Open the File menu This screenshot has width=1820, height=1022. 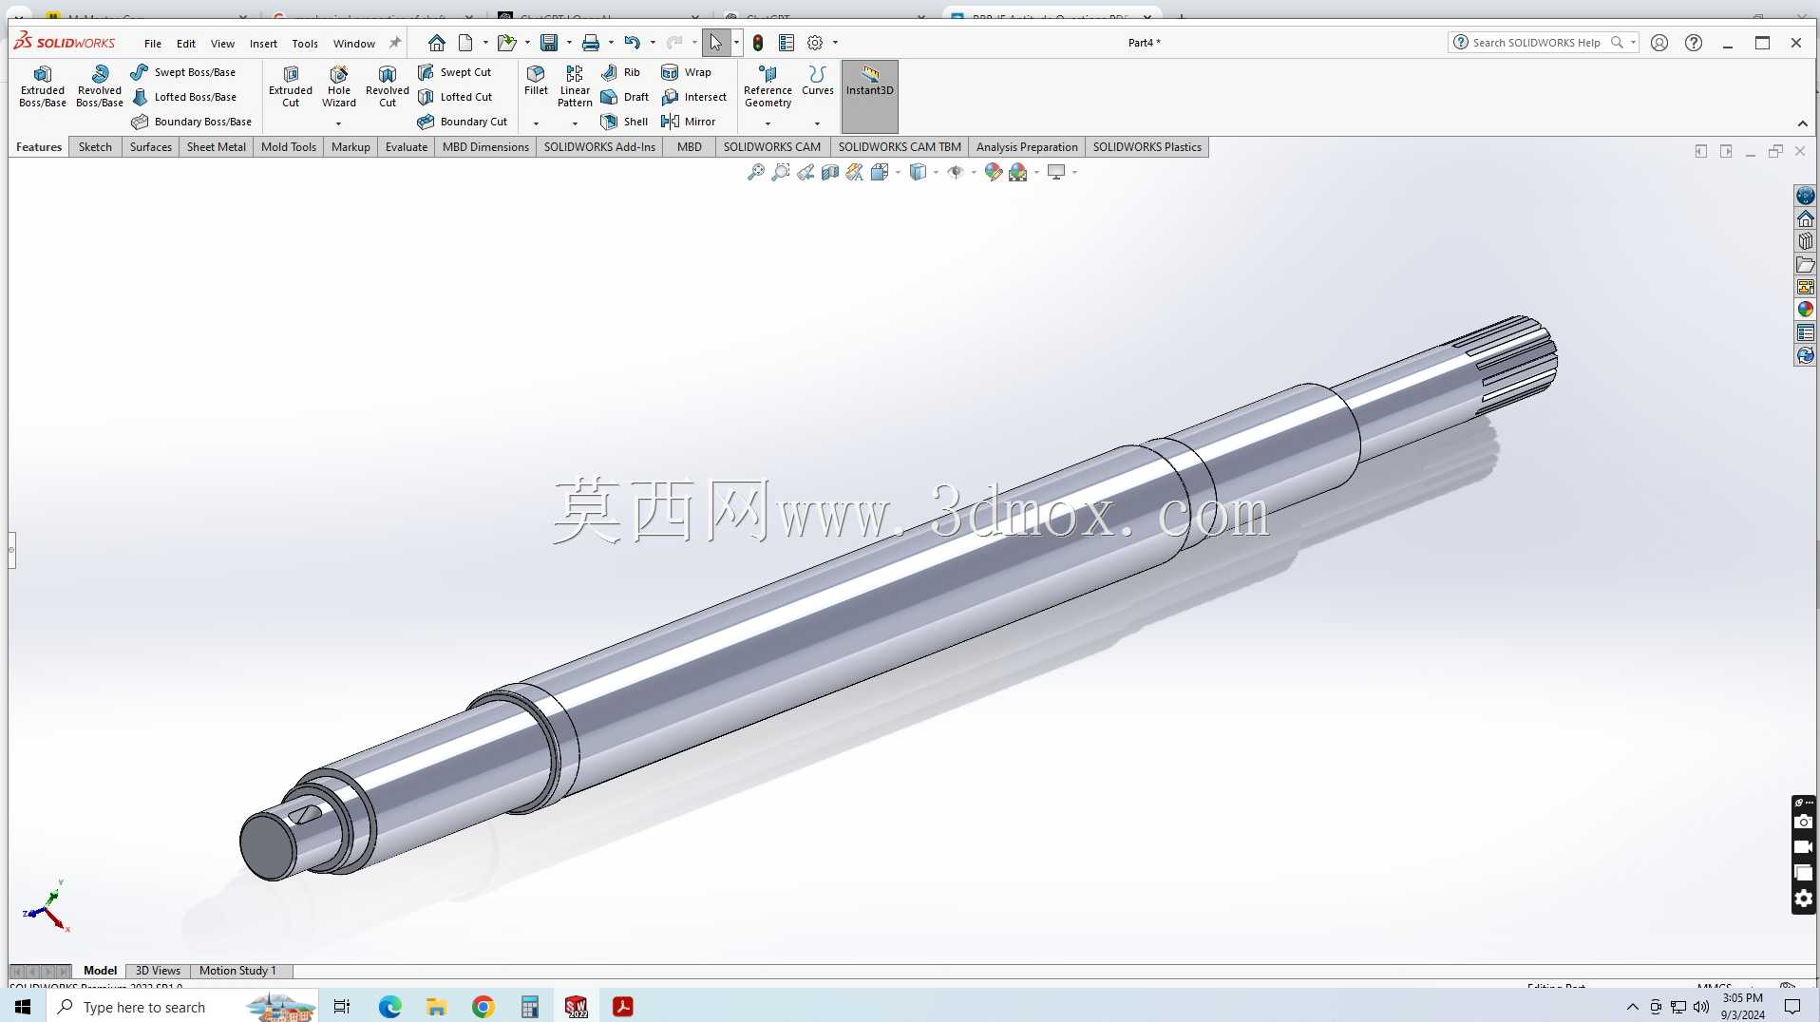[x=153, y=44]
